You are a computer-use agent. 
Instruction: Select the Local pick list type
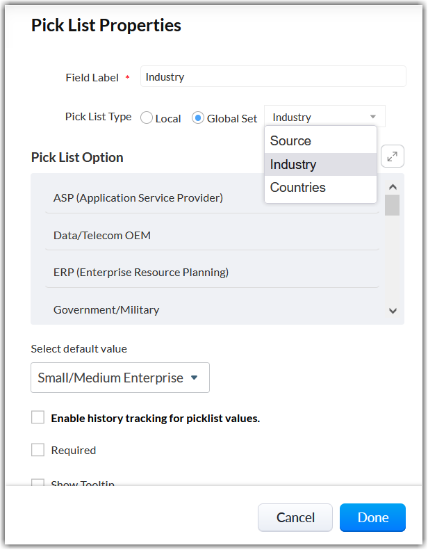point(147,118)
